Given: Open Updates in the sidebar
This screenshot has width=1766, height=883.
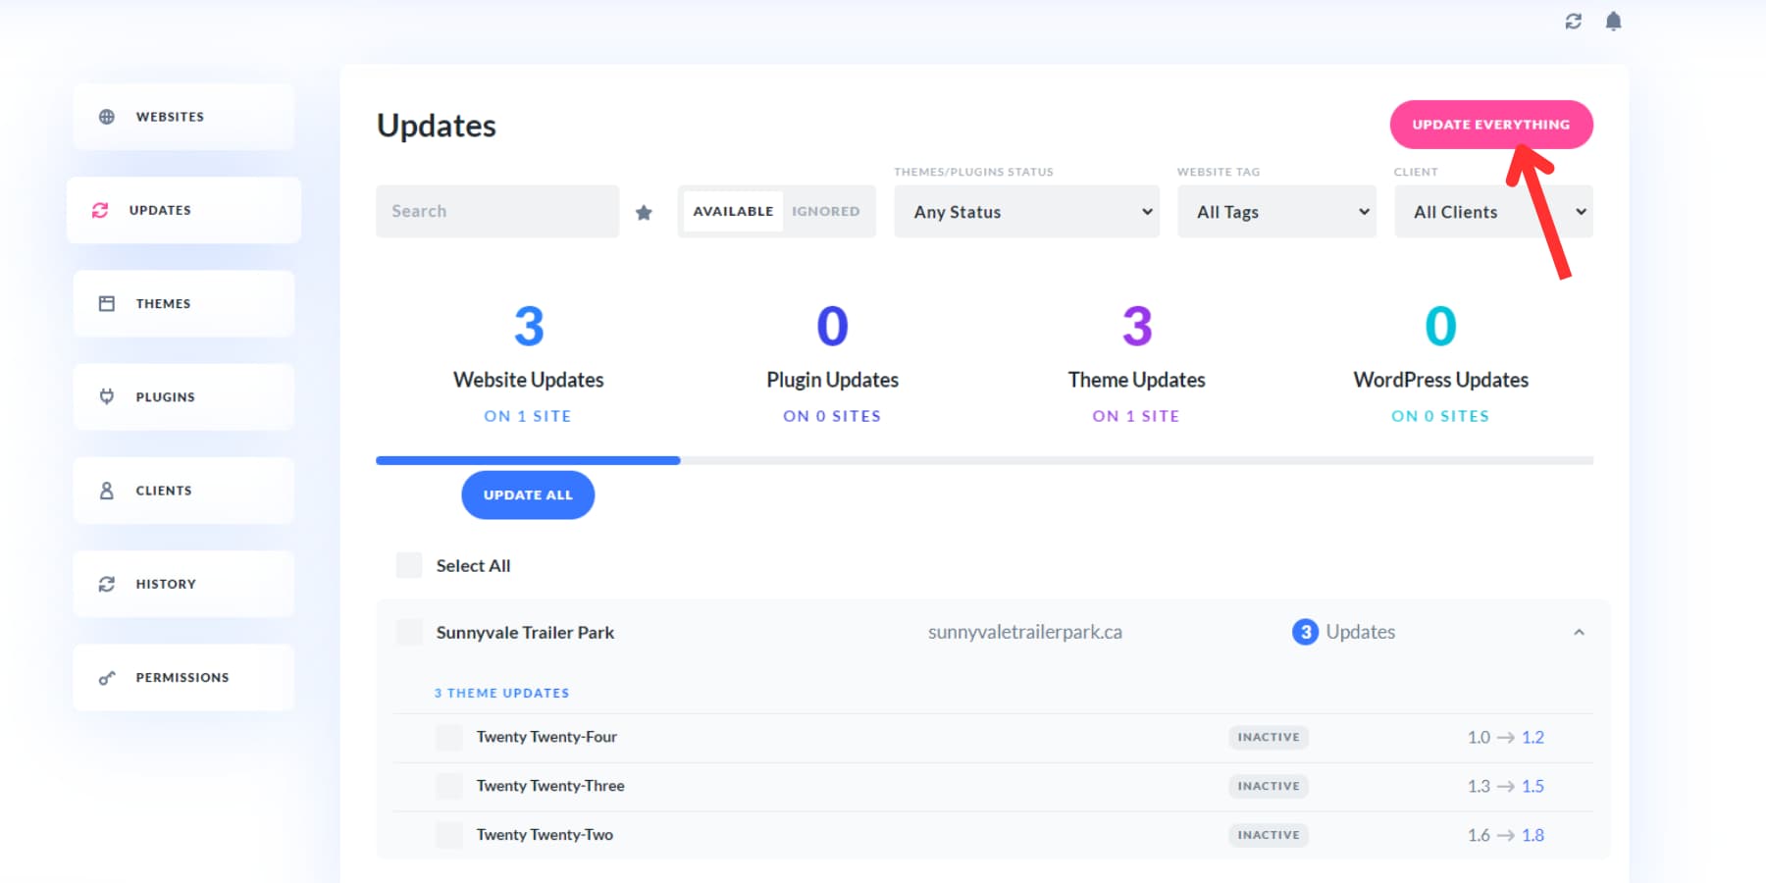Looking at the screenshot, I should pyautogui.click(x=183, y=210).
